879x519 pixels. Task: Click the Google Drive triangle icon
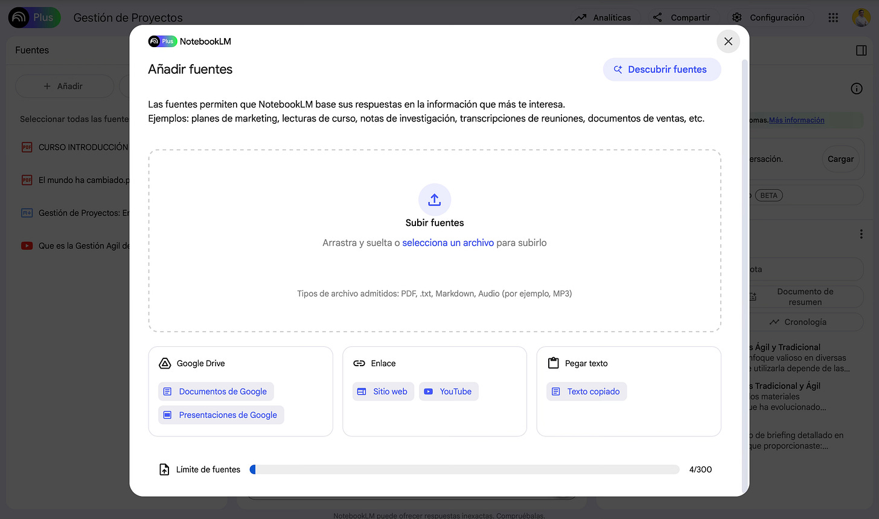165,363
